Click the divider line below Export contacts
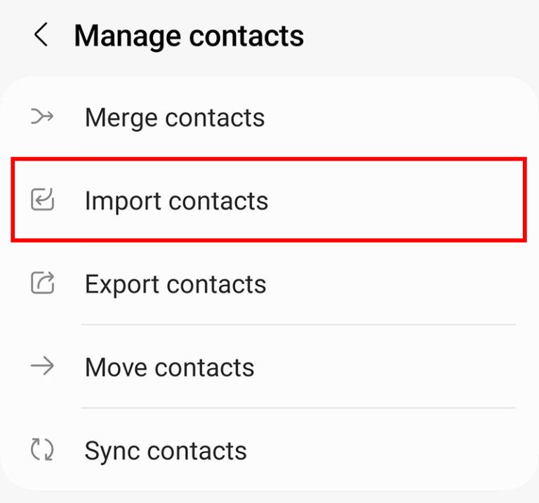539x503 pixels. (298, 325)
